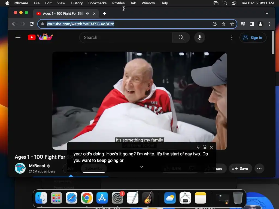Open the Chrome application menu
This screenshot has width=279, height=209.
pyautogui.click(x=21, y=3)
